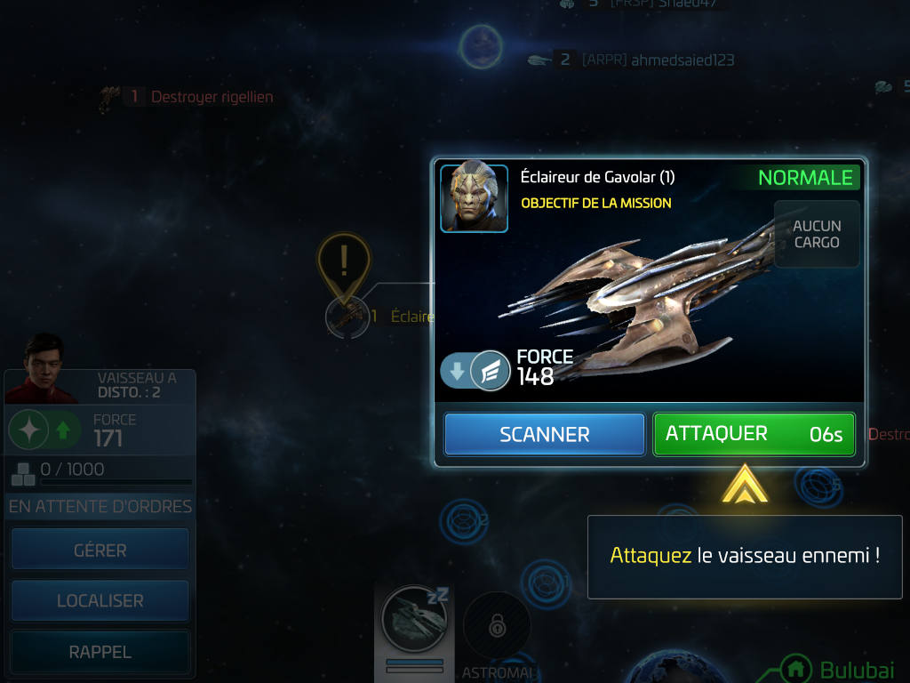
Task: Tap the planet at top of map
Action: (481, 46)
